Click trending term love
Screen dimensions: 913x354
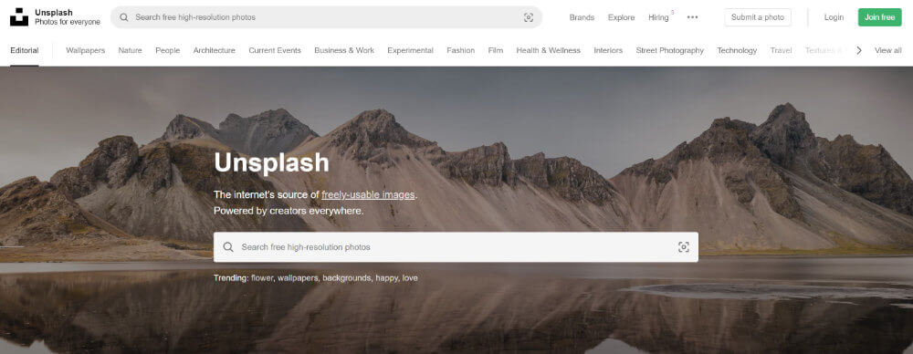(410, 278)
